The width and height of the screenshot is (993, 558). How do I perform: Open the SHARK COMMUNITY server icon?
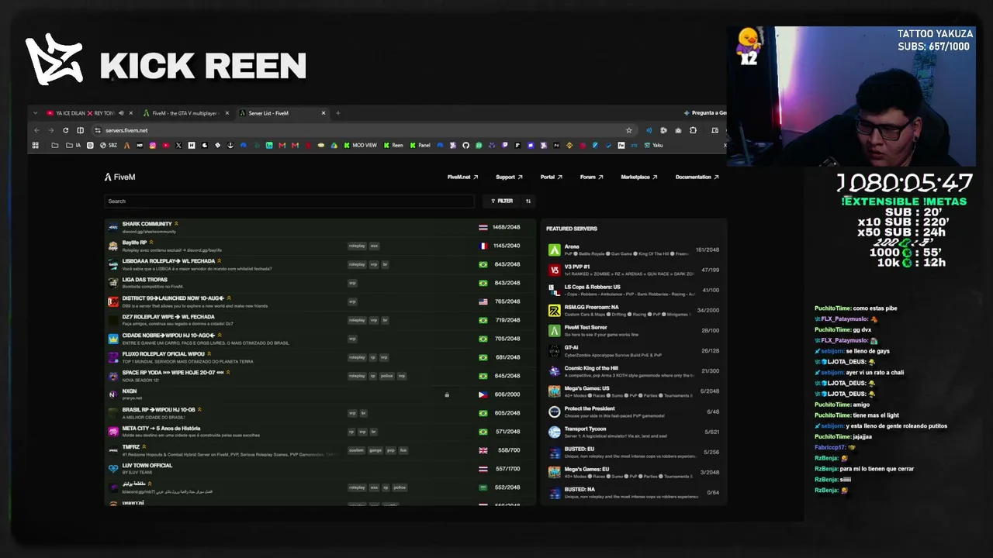coord(113,227)
